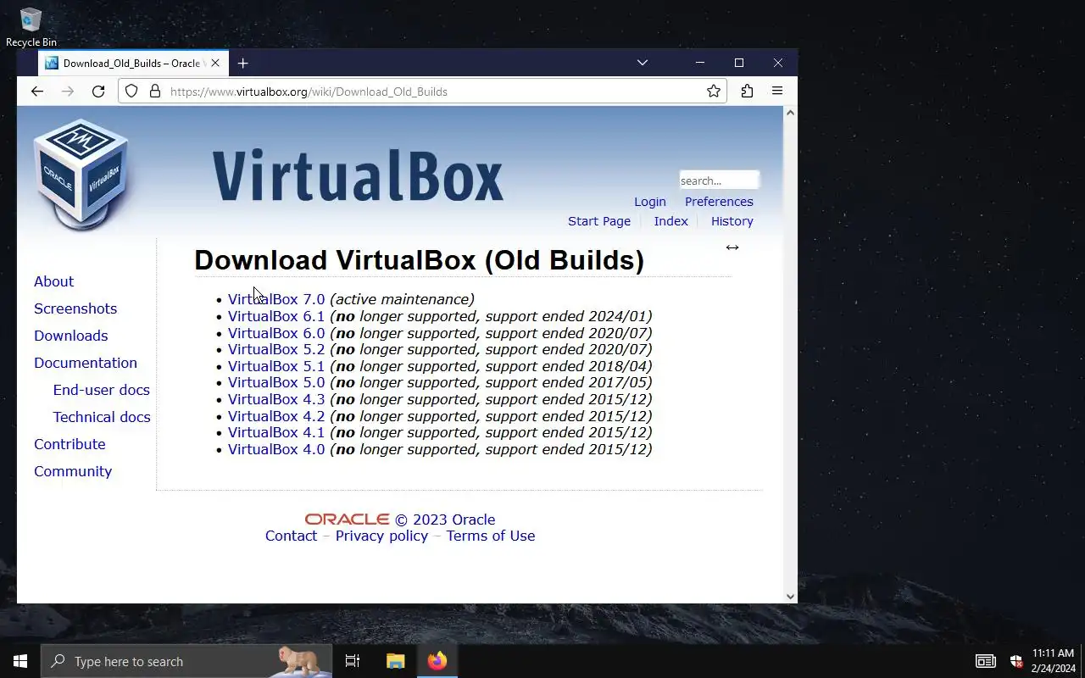Open the Firefox hamburger application menu
Screen dimensions: 1085x678
click(777, 92)
